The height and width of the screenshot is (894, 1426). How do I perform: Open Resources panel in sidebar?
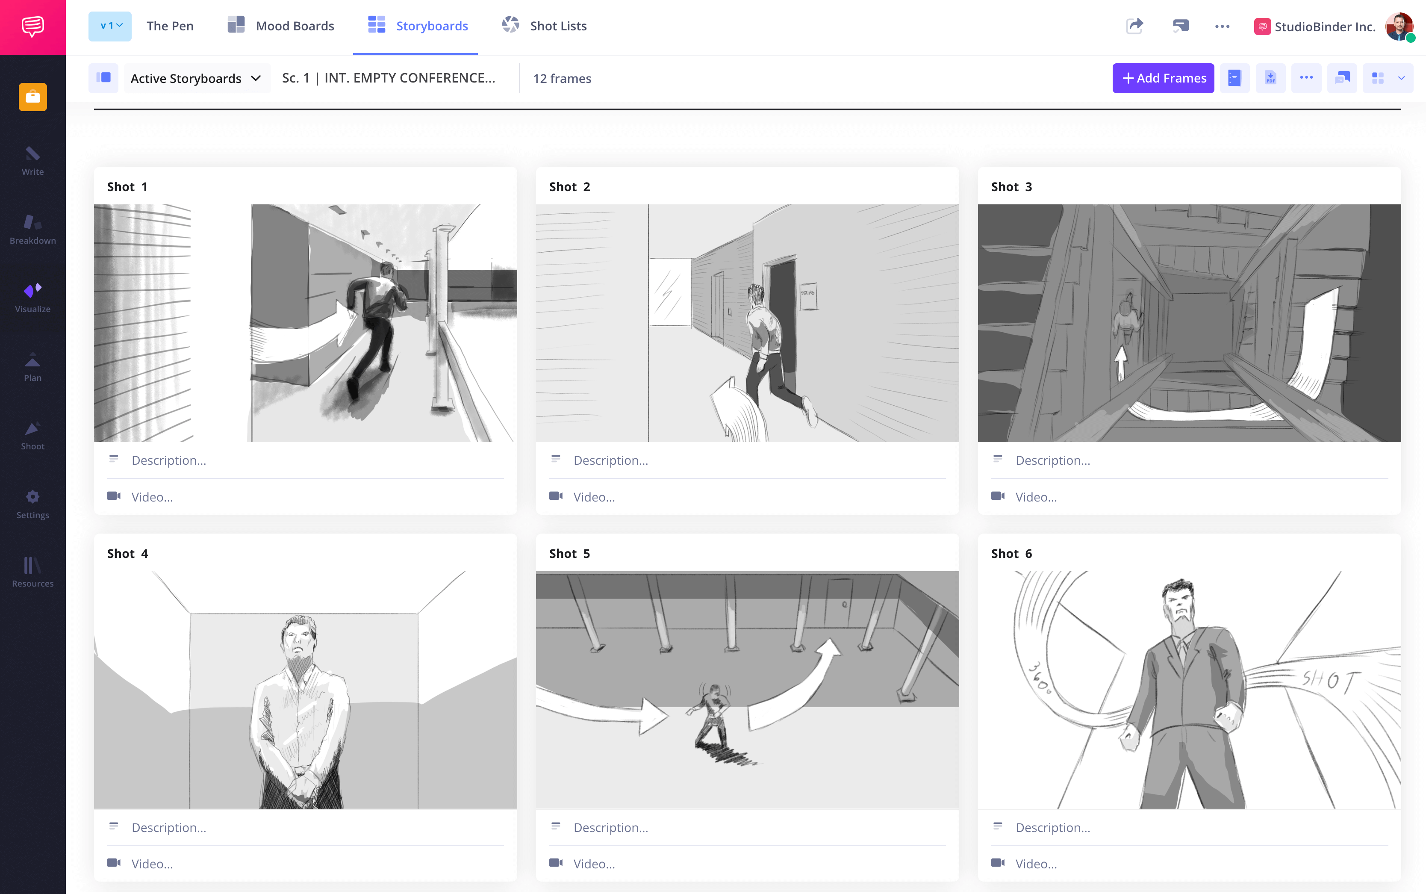33,572
